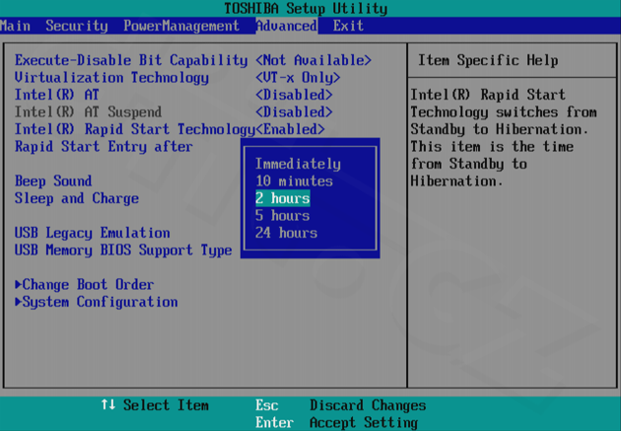Choose 5 hours in the popup list
Image resolution: width=621 pixels, height=431 pixels.
tap(282, 215)
